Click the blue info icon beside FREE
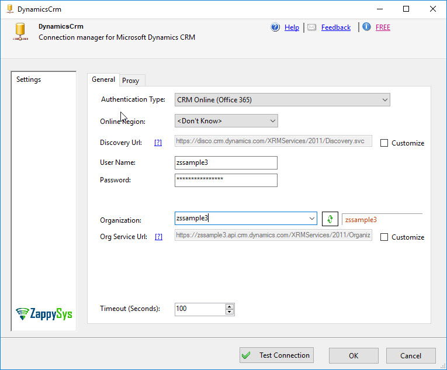The width and height of the screenshot is (447, 370). (x=366, y=27)
